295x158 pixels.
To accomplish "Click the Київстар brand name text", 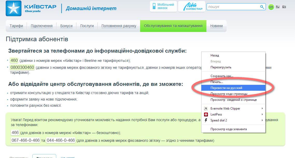I will 40,7.
